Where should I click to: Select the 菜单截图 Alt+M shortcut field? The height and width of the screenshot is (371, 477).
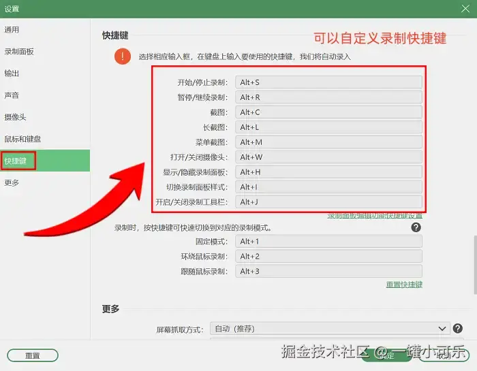click(x=328, y=142)
